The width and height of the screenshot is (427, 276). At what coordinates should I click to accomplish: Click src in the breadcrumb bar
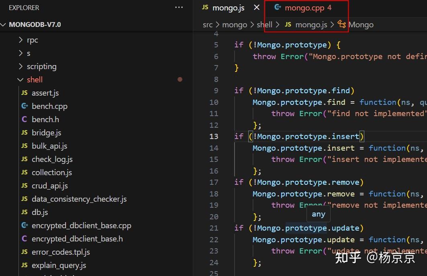[208, 25]
